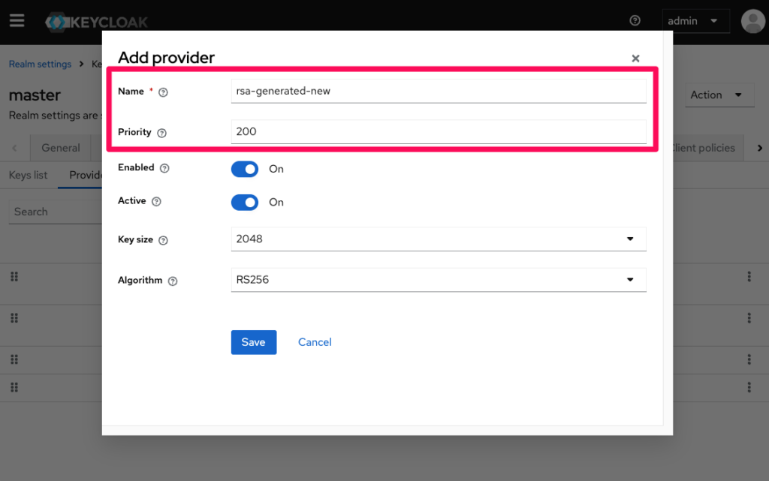
Task: Click the Cancel link
Action: point(315,342)
